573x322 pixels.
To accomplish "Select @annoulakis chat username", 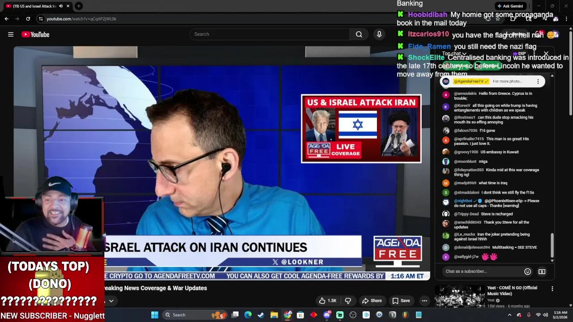I will [x=465, y=93].
